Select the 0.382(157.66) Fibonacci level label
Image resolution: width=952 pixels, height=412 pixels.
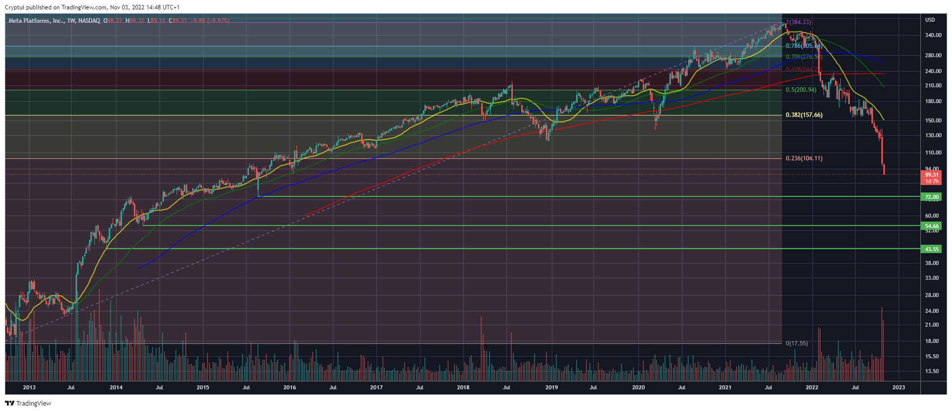[804, 115]
